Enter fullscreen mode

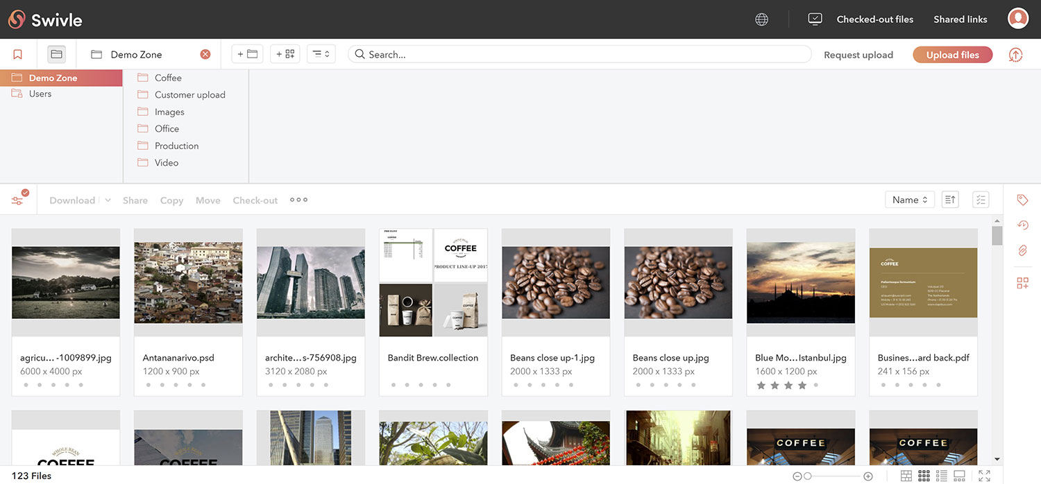tap(984, 476)
